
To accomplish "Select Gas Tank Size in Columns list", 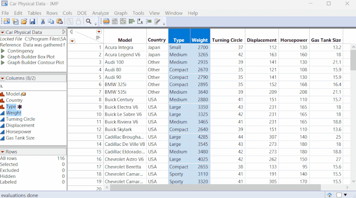I will 20,138.
